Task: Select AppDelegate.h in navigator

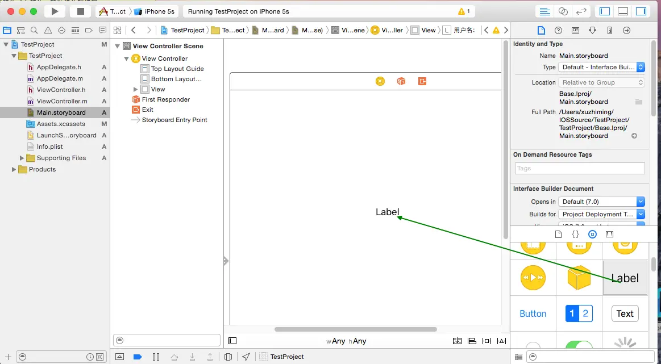Action: pos(59,67)
